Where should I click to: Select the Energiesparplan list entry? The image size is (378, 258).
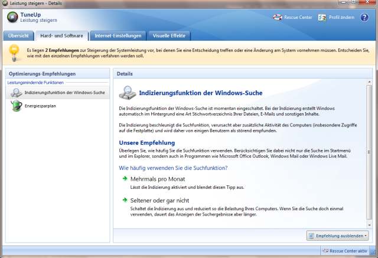point(58,106)
